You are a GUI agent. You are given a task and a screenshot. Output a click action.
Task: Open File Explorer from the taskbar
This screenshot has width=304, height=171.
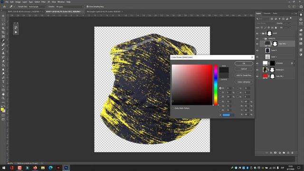coord(43,168)
